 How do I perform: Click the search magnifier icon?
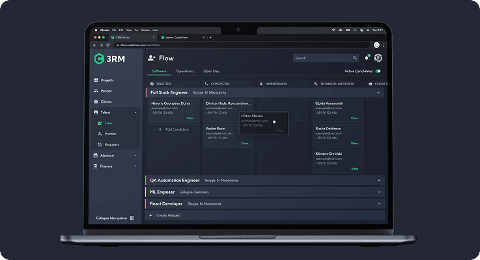355,58
